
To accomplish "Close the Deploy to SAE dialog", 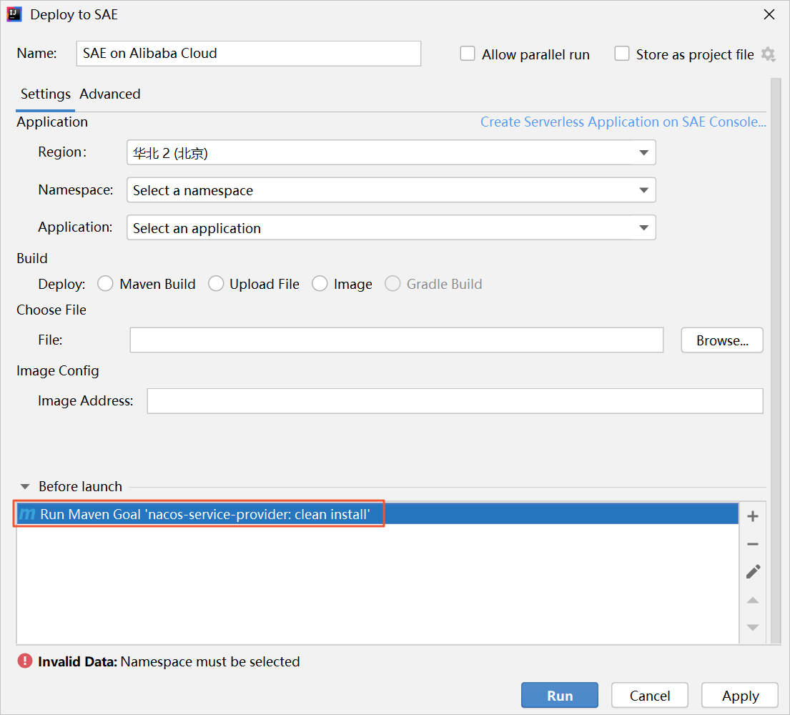I will click(769, 14).
